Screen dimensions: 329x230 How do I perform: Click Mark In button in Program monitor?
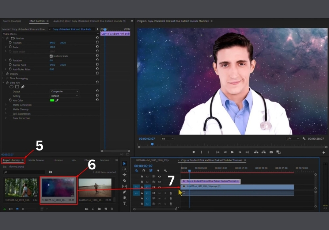[x=201, y=152]
